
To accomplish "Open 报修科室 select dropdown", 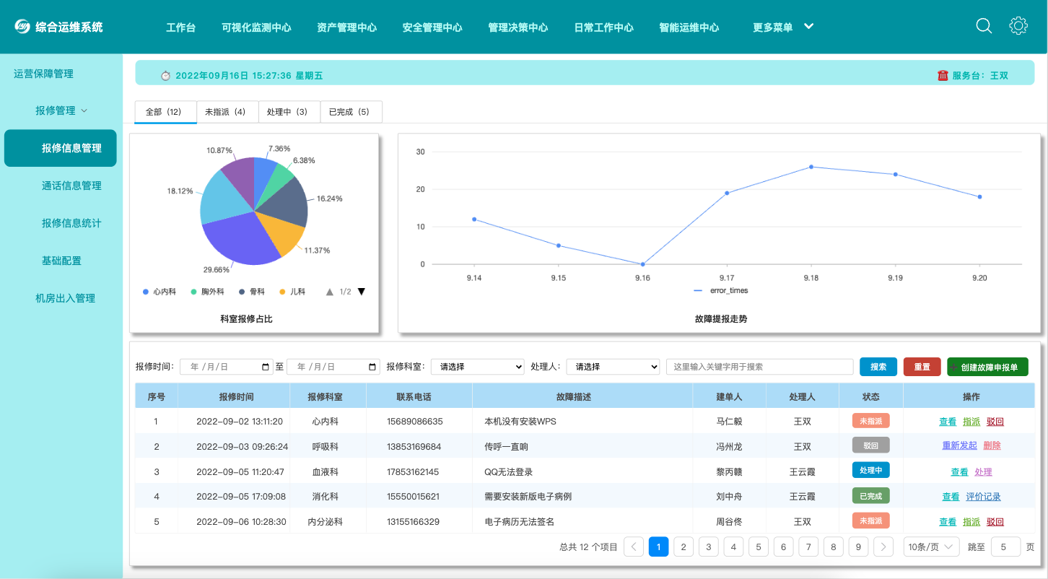I will (x=478, y=367).
